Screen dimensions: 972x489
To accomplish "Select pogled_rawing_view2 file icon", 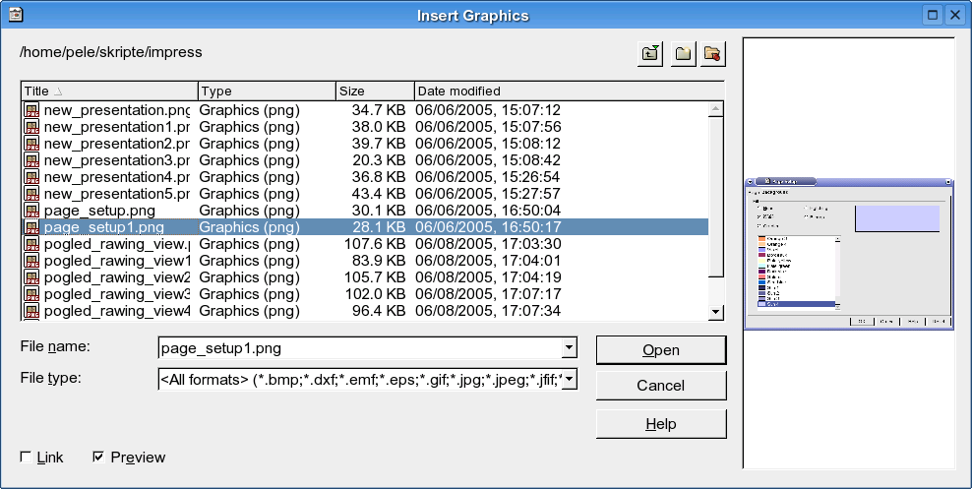I will click(x=31, y=277).
